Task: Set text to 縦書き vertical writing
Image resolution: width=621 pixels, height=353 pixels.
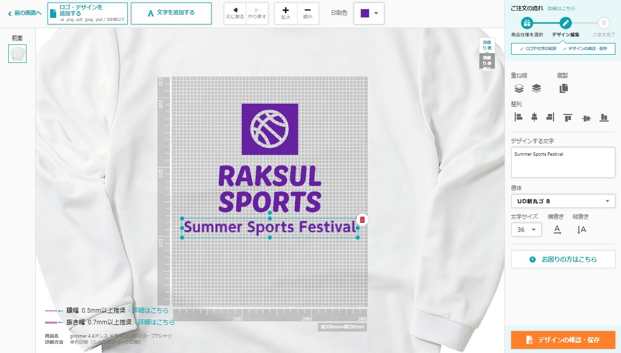Action: [x=582, y=230]
